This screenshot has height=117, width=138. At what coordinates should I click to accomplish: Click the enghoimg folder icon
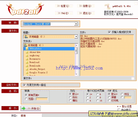27,55
